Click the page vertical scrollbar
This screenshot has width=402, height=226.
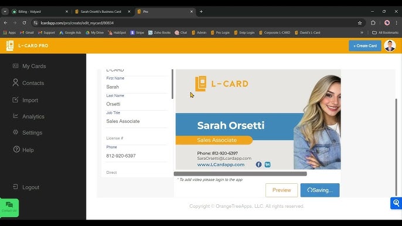click(396, 148)
